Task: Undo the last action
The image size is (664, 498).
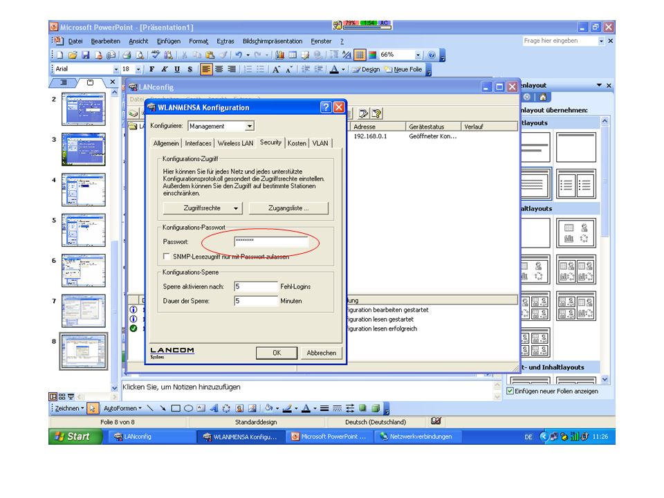Action: click(239, 55)
